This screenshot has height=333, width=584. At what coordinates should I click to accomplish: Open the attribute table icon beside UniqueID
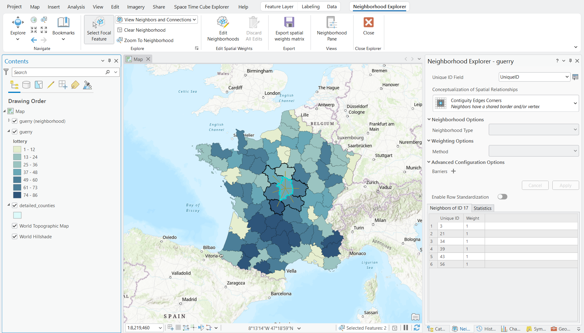(x=575, y=77)
